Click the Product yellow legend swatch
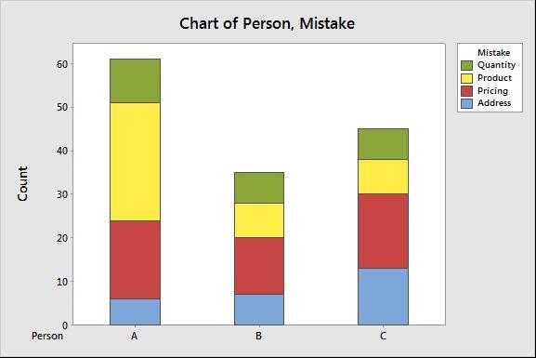536x358 pixels. click(x=466, y=78)
